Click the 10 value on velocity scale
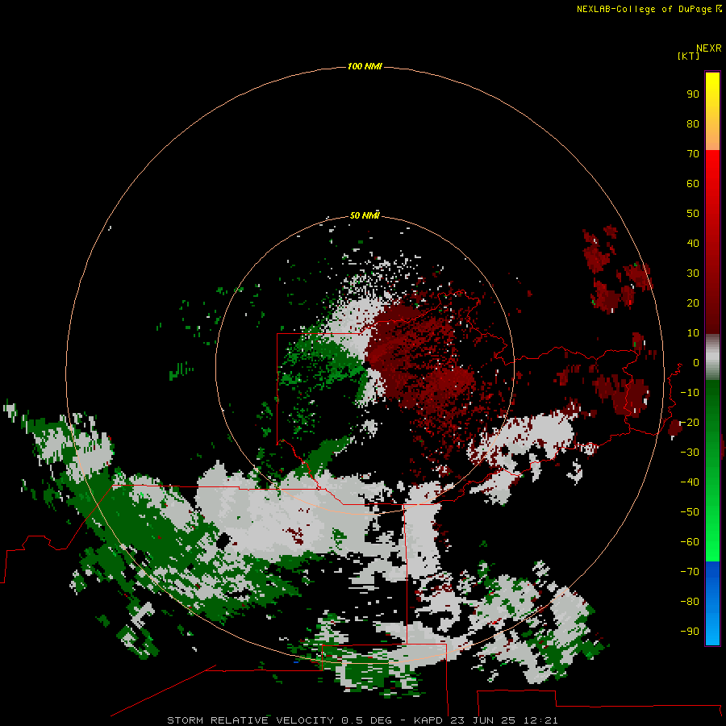726x726 pixels. click(x=693, y=333)
